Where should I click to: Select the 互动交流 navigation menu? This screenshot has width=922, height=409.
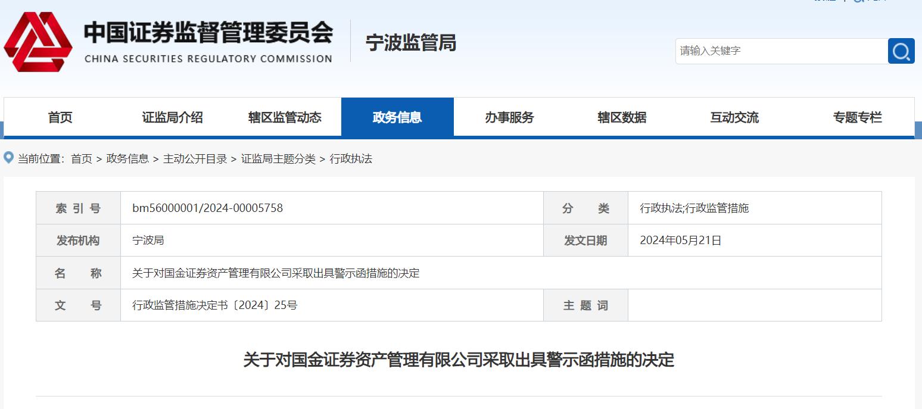[734, 118]
